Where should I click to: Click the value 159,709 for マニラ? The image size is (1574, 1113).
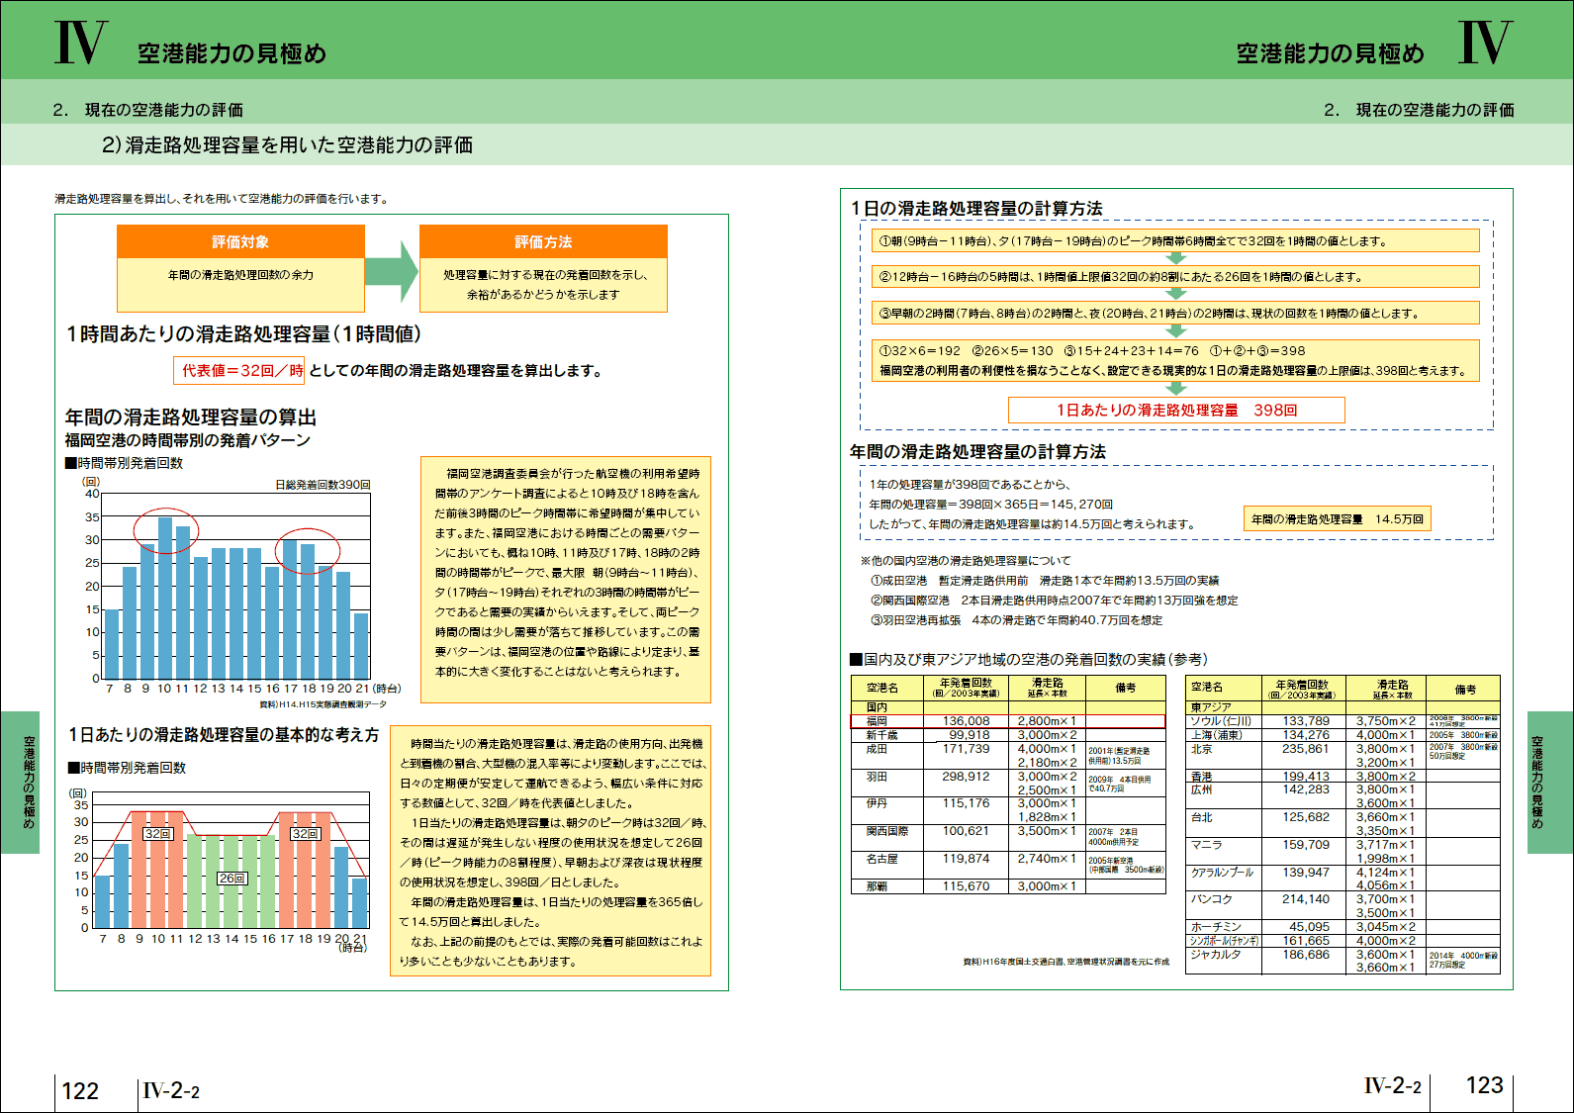1306,845
